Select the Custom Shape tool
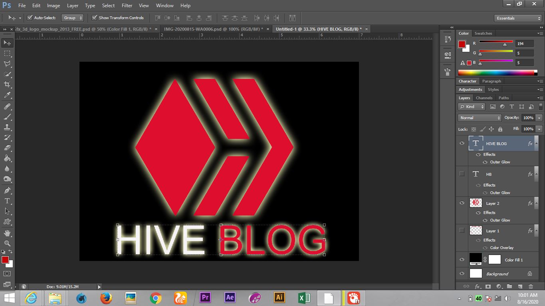This screenshot has height=306, width=545. 7,222
